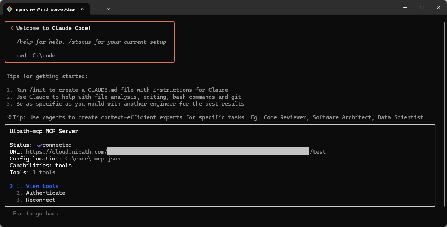447x227 pixels.
Task: Click the Tools: 1 tools line
Action: [33, 172]
